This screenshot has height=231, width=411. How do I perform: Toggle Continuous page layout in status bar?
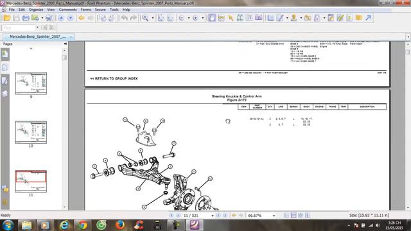[x=293, y=216]
